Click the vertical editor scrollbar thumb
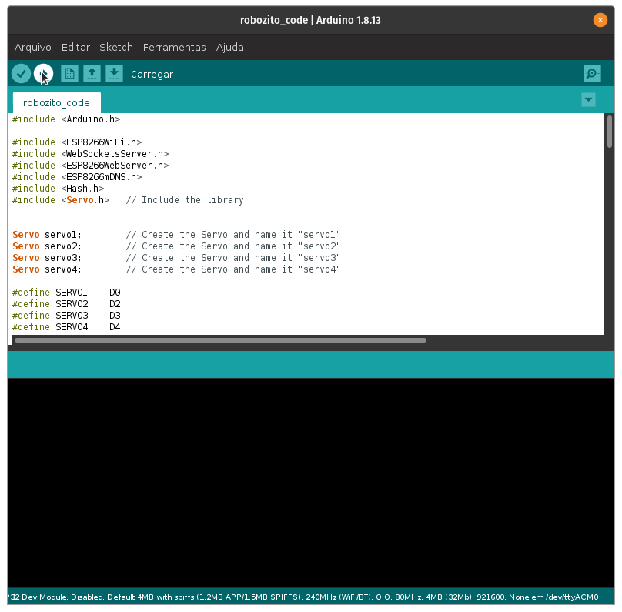The height and width of the screenshot is (612, 622). [610, 132]
